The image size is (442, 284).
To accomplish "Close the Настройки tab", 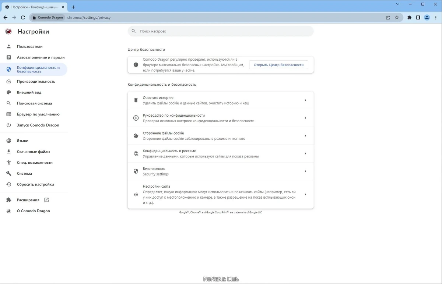I will [x=64, y=7].
